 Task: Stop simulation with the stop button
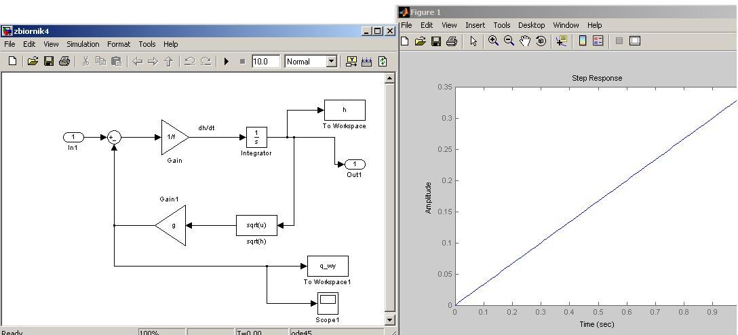click(x=242, y=62)
